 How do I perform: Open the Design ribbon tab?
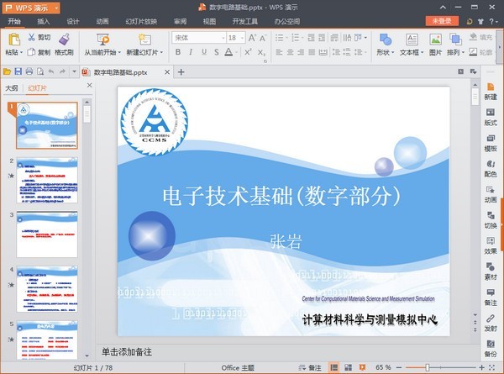(x=73, y=22)
